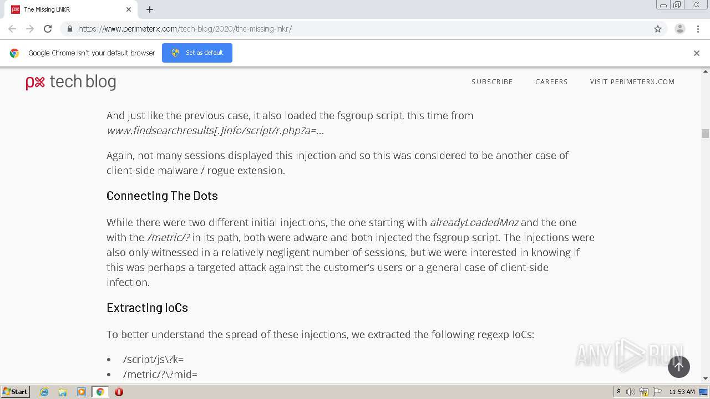710x399 pixels.
Task: Open the SUBSCRIBE link
Action: (492, 81)
